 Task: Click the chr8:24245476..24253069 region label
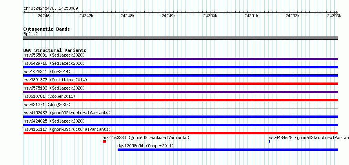click(51, 9)
